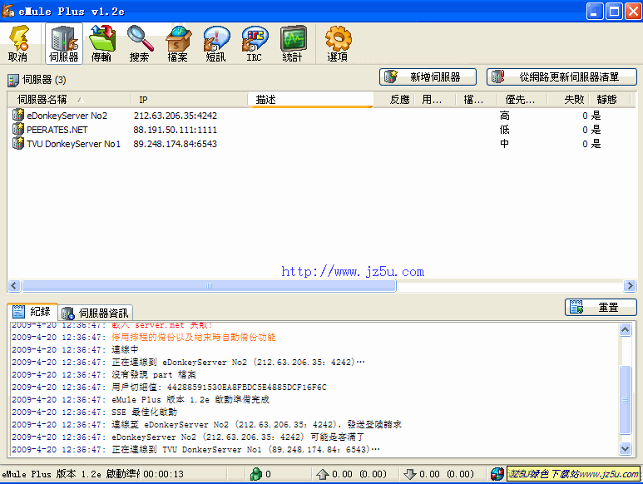The height and width of the screenshot is (484, 643).
Task: Click priority 高 for eDonkeyServer No2
Action: [504, 116]
